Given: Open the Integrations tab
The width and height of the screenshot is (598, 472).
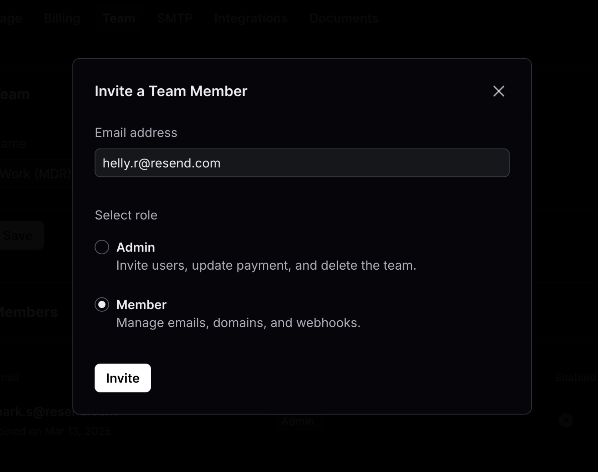Looking at the screenshot, I should coord(251,18).
